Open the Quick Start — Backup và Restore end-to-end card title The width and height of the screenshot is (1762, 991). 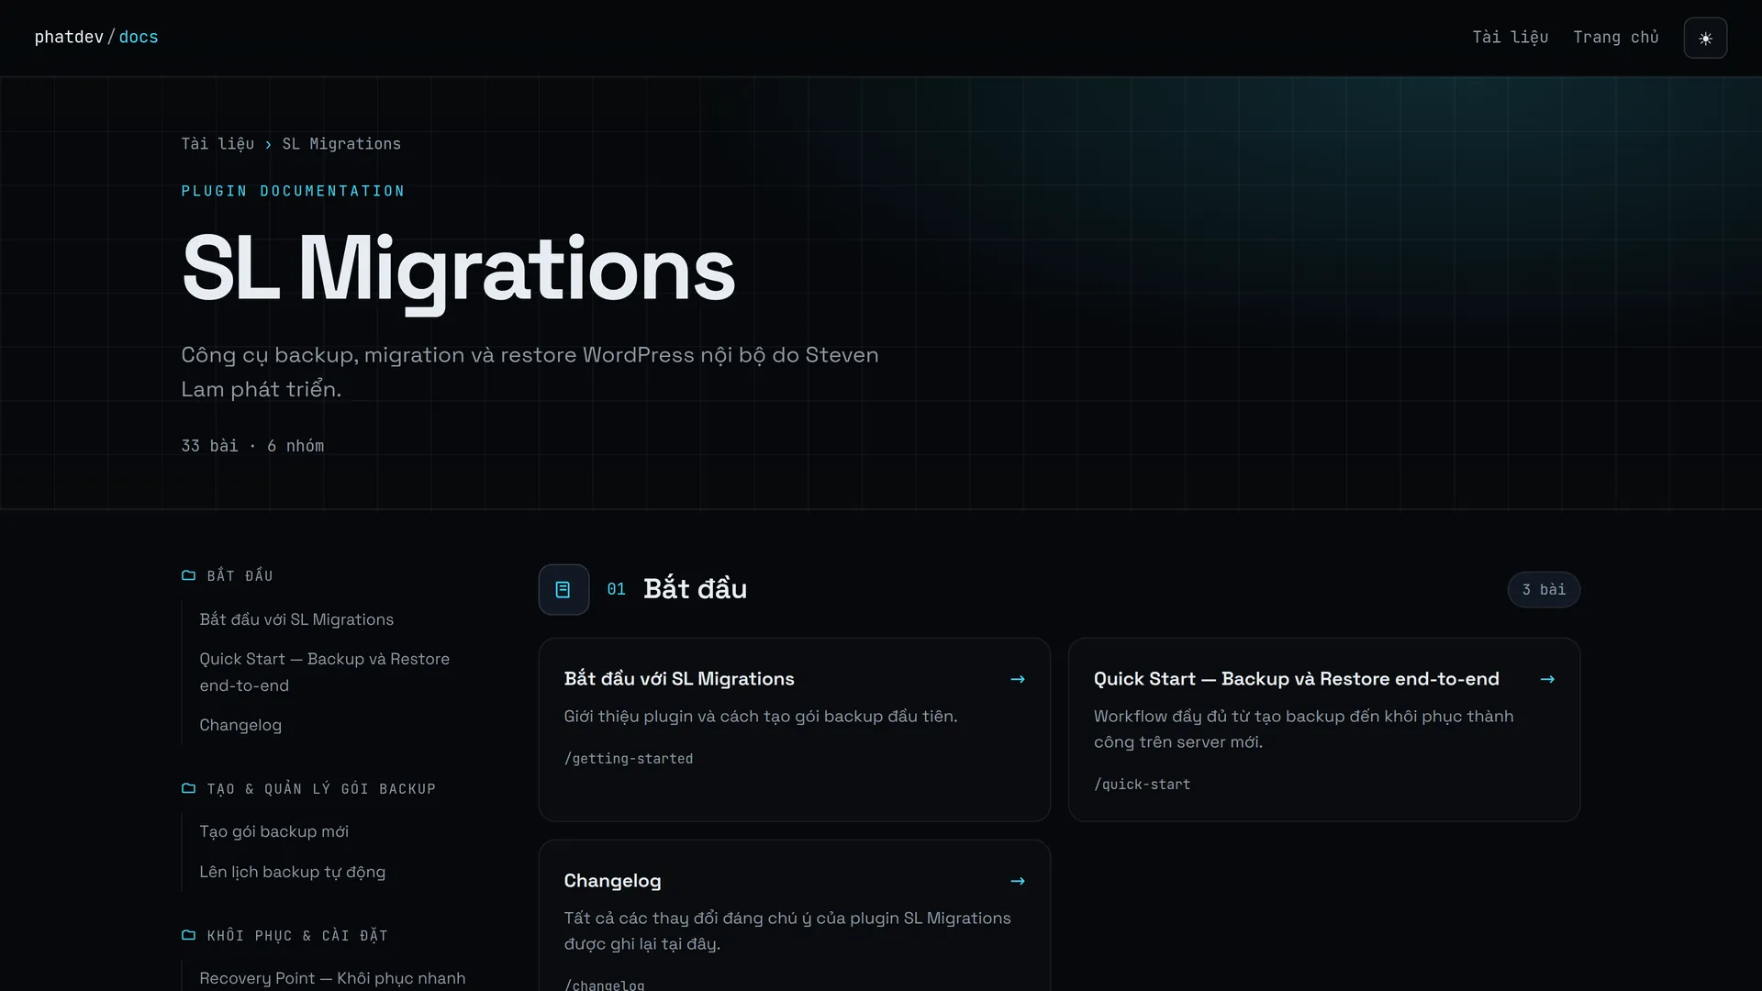pos(1296,679)
